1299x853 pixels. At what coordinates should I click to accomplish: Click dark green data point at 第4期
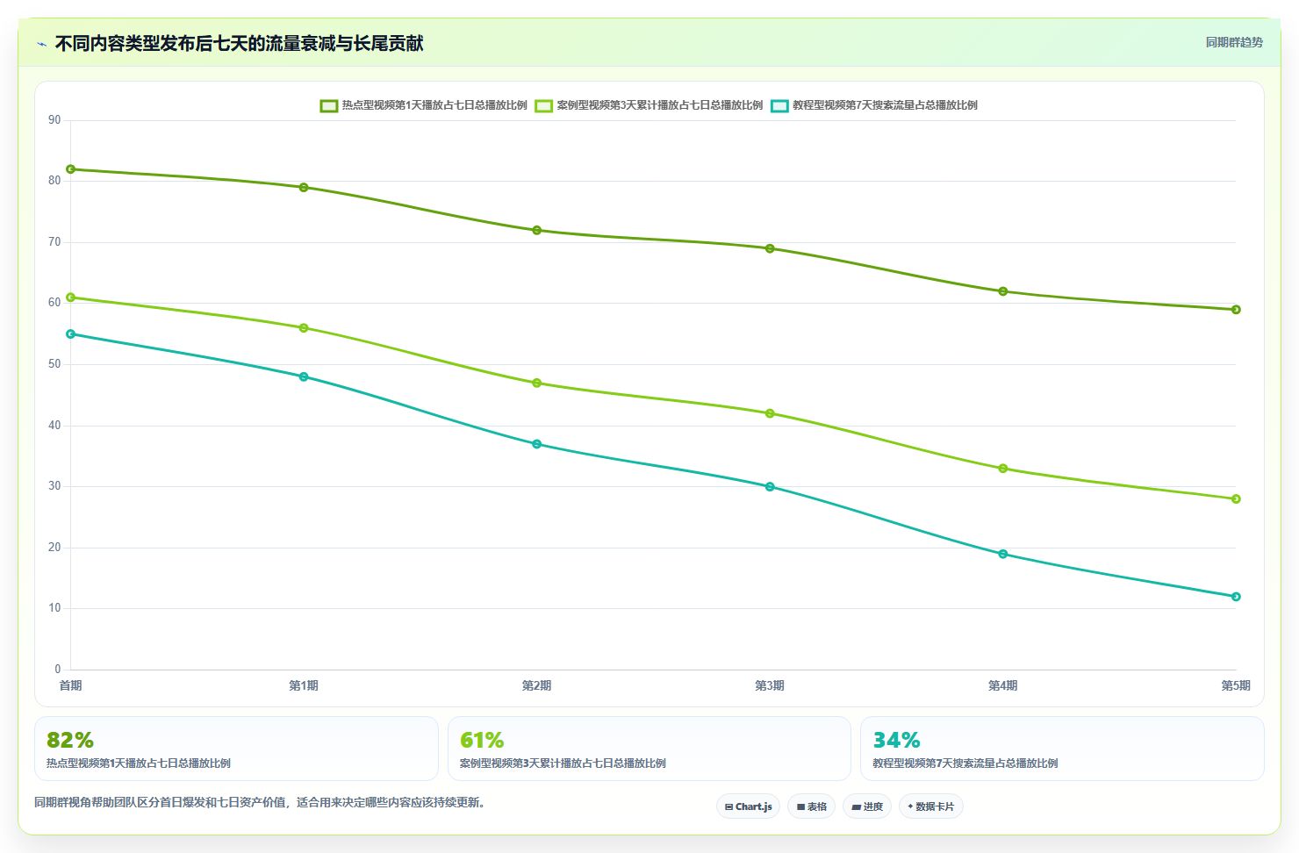1003,291
